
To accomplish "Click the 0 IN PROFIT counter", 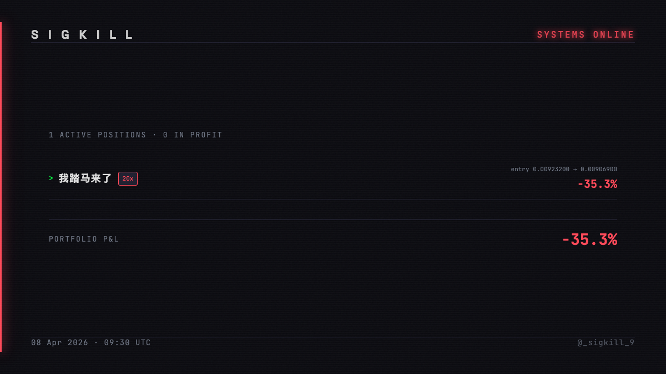I will (x=193, y=135).
